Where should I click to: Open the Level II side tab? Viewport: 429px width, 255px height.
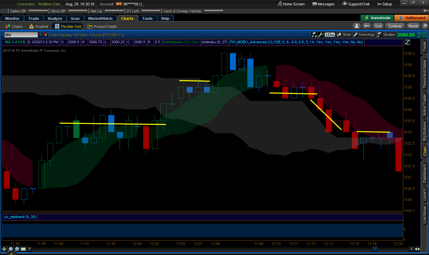pyautogui.click(x=425, y=195)
